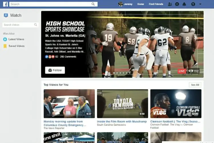Click See All for Top Videos
This screenshot has height=143, width=214.
click(195, 85)
